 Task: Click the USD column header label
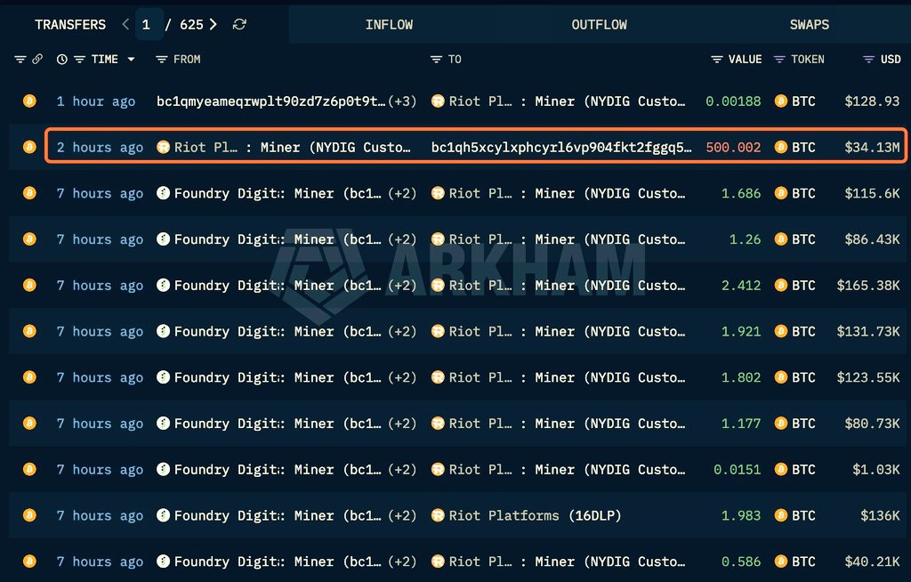coord(891,60)
